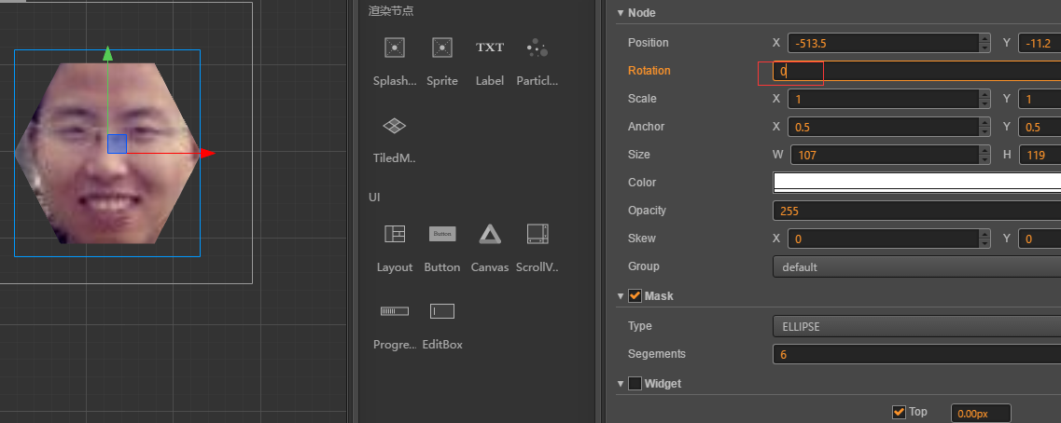Enable the Widget component checkbox

(635, 383)
